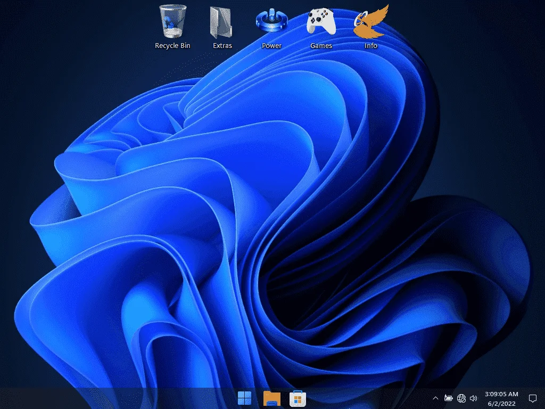Viewport: 545px width, 409px height.
Task: Open the notification center icon
Action: coord(532,398)
